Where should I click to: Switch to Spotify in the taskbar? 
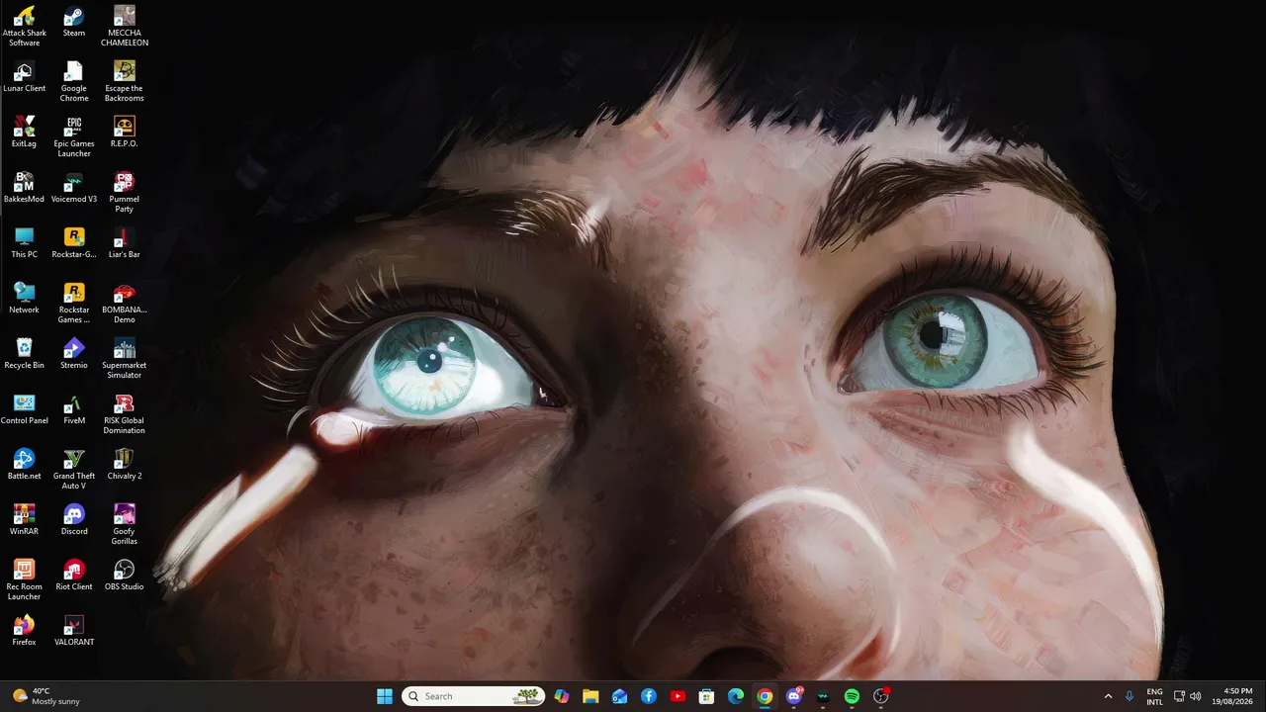852,696
